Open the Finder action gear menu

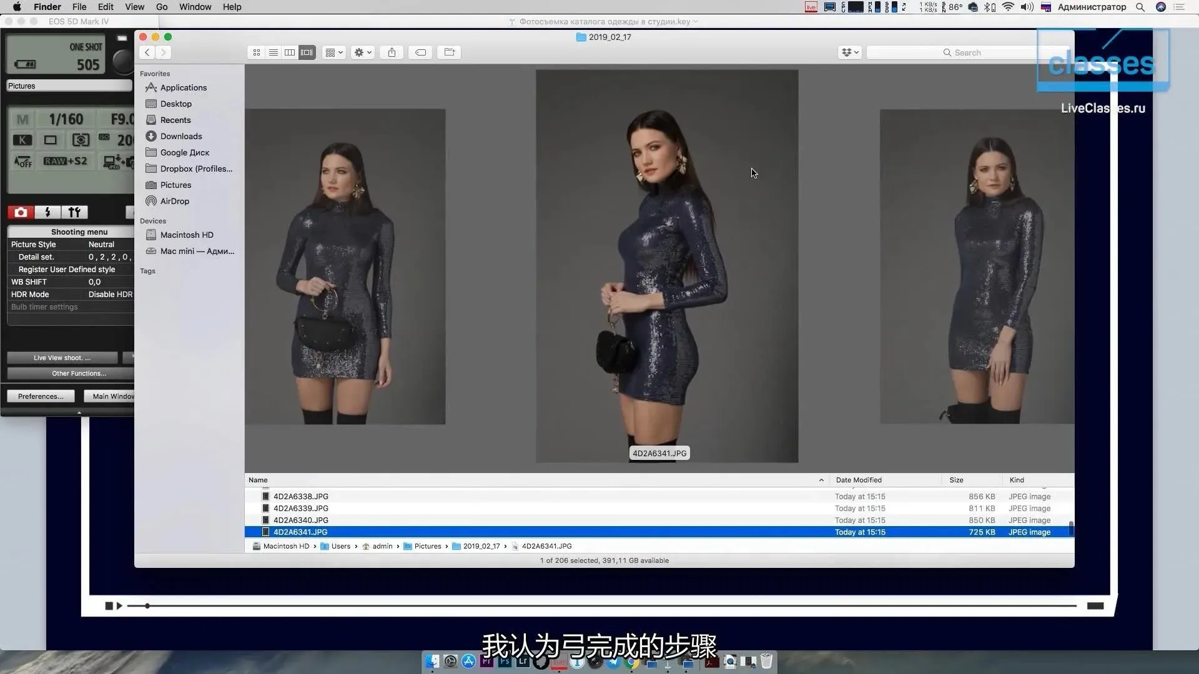pyautogui.click(x=363, y=52)
